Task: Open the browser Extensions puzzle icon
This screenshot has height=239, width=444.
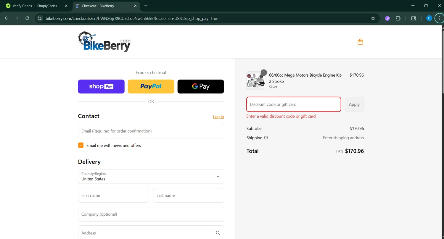Action: click(398, 18)
